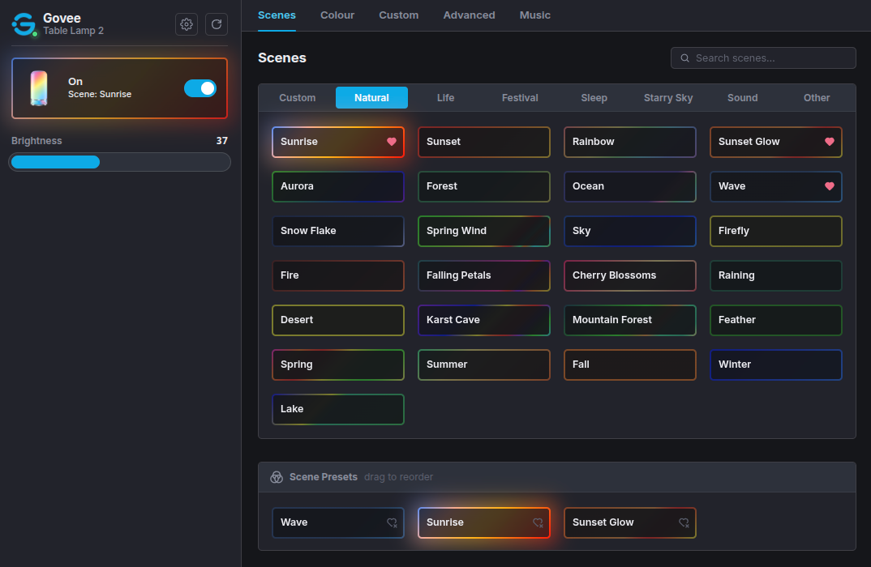Open the Music tab
The height and width of the screenshot is (567, 871).
[x=535, y=15]
